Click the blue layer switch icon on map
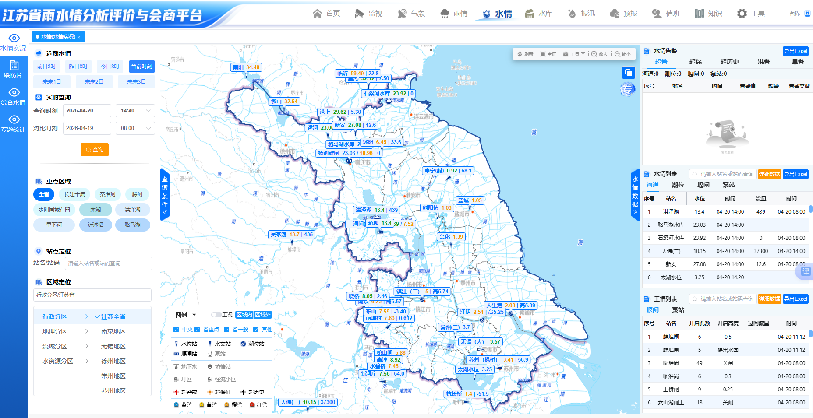 click(628, 73)
